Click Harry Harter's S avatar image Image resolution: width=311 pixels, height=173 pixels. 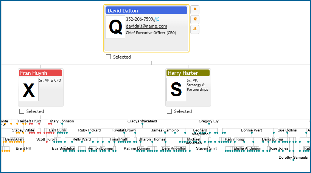pyautogui.click(x=176, y=90)
